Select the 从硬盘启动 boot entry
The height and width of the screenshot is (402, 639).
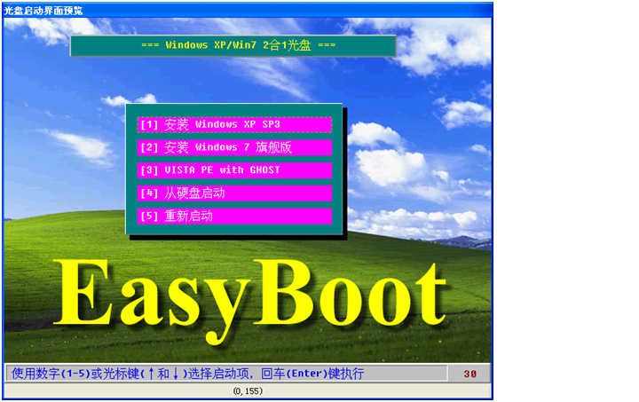[234, 193]
